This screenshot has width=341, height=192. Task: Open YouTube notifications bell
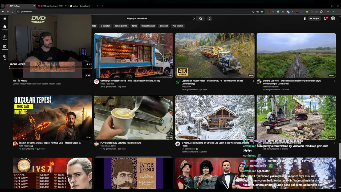click(325, 18)
